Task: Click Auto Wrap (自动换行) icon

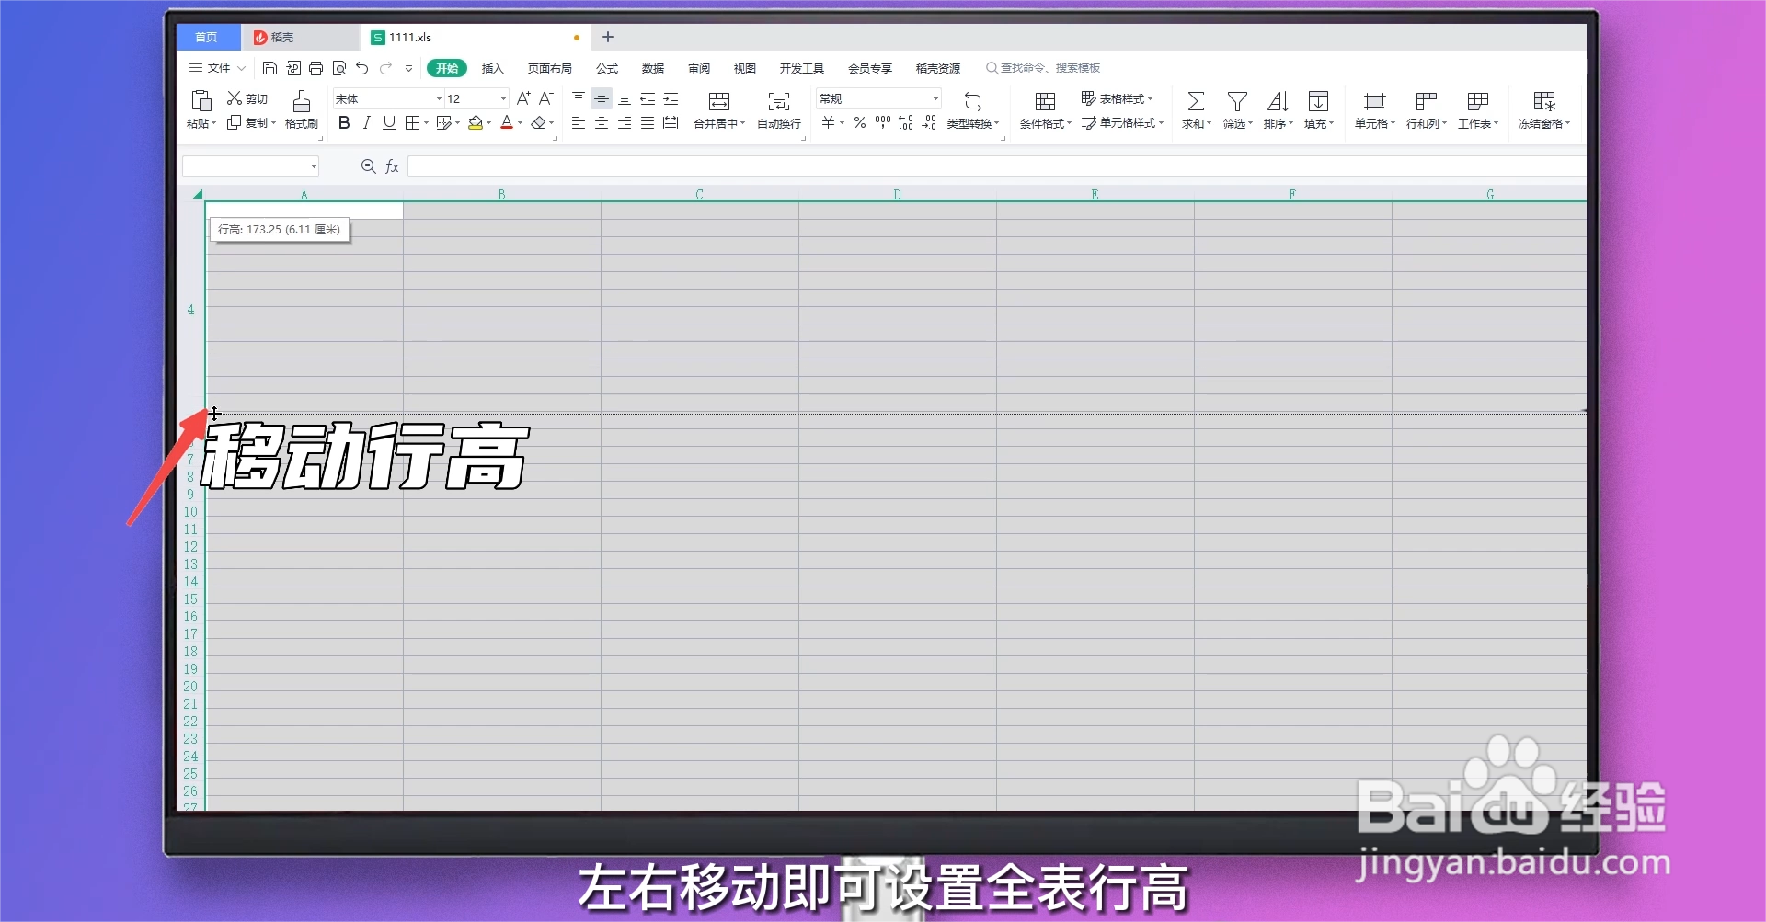Action: pyautogui.click(x=779, y=101)
